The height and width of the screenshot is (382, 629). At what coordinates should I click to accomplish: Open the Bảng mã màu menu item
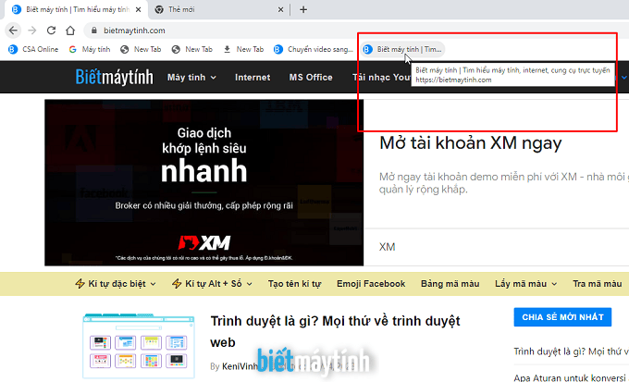click(450, 284)
